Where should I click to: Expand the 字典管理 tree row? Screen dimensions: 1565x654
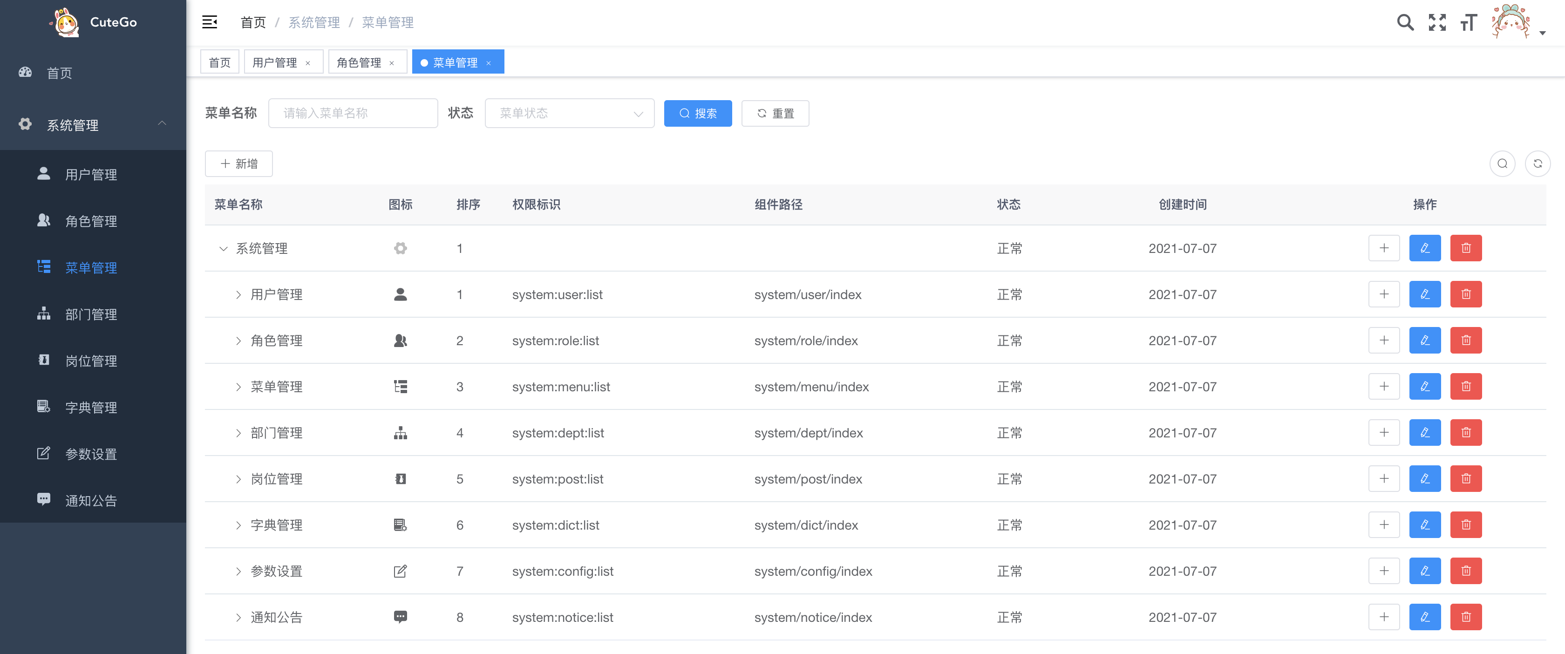(x=238, y=526)
